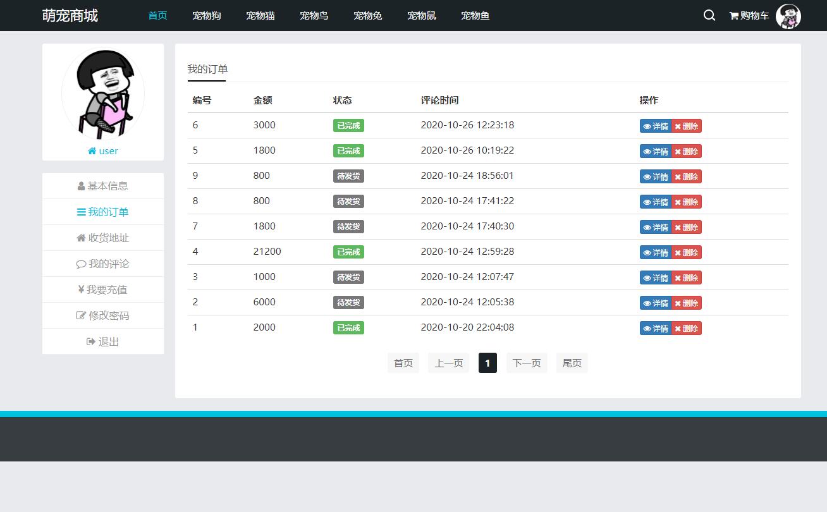Select the 我的订单 tab heading
Viewport: 827px width, 512px height.
(x=207, y=70)
